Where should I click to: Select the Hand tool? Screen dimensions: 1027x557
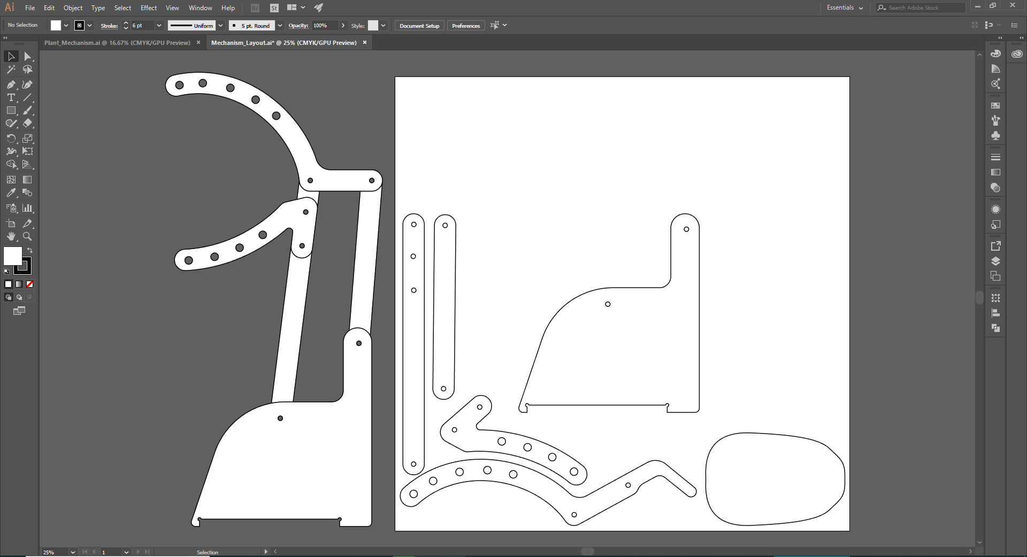11,236
